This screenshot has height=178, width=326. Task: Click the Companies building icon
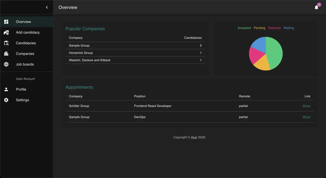[x=6, y=54]
